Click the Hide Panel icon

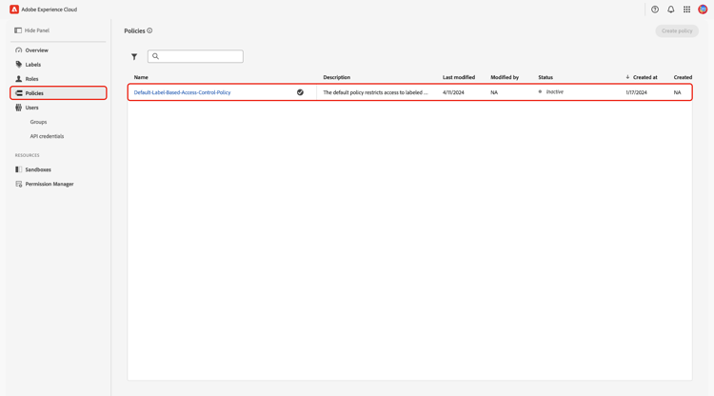(x=18, y=30)
